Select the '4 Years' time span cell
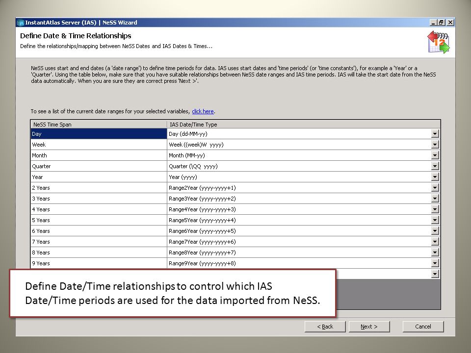 pyautogui.click(x=99, y=209)
